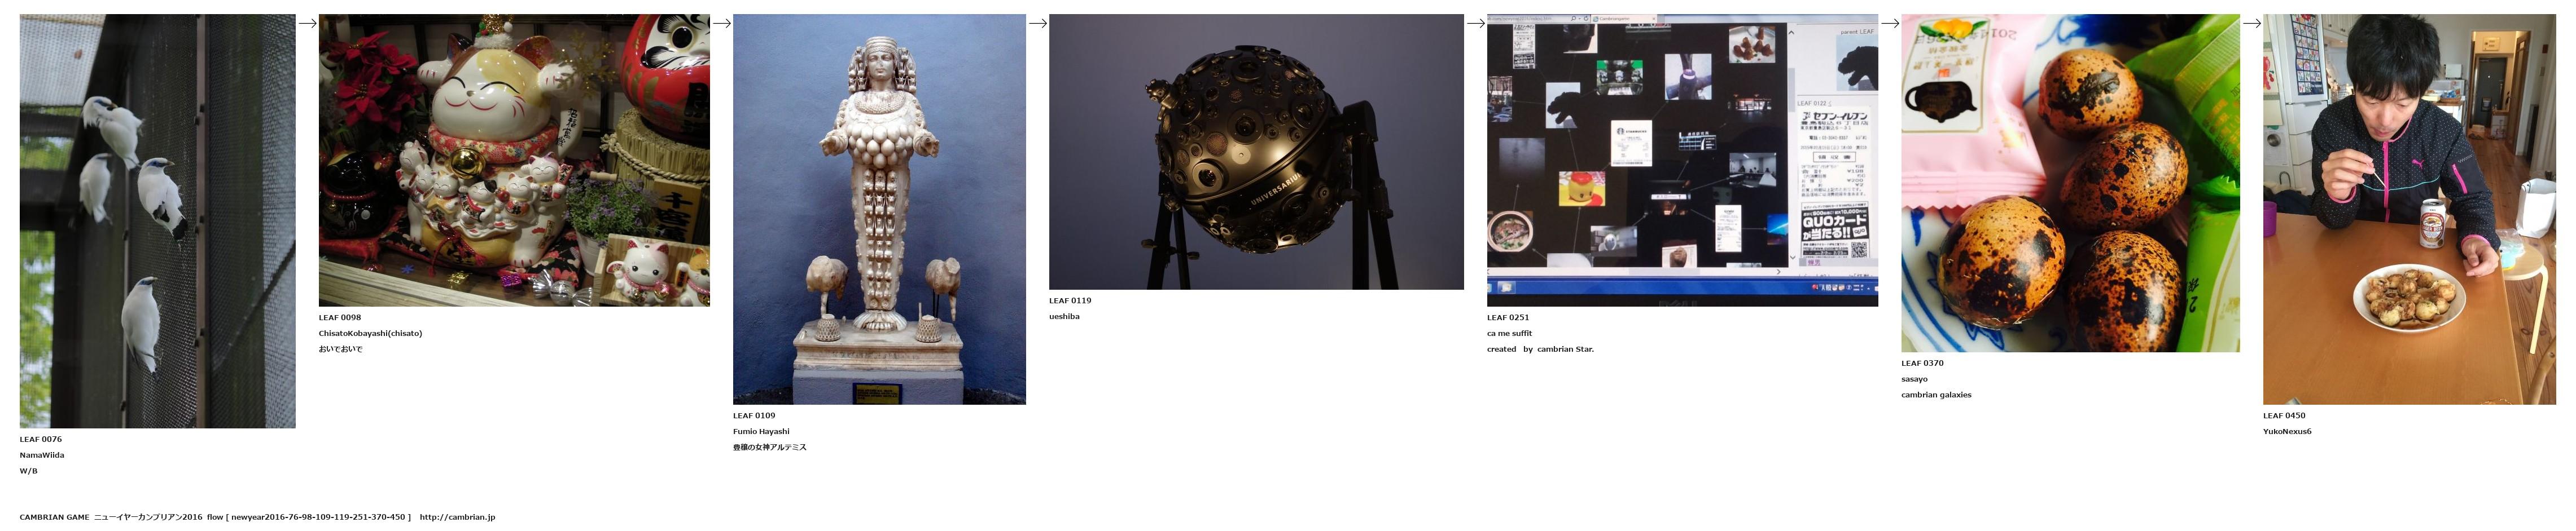Open the cambrian Star screen capture image
This screenshot has width=2576, height=531.
(x=1682, y=160)
